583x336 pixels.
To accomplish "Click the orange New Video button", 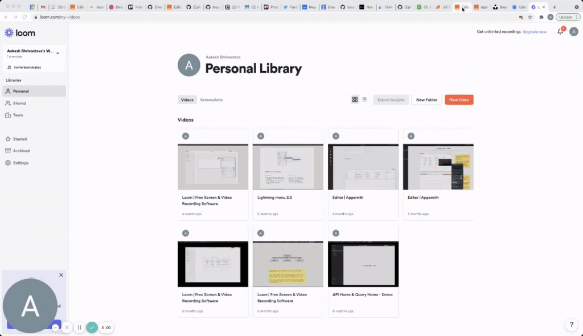I will click(459, 100).
